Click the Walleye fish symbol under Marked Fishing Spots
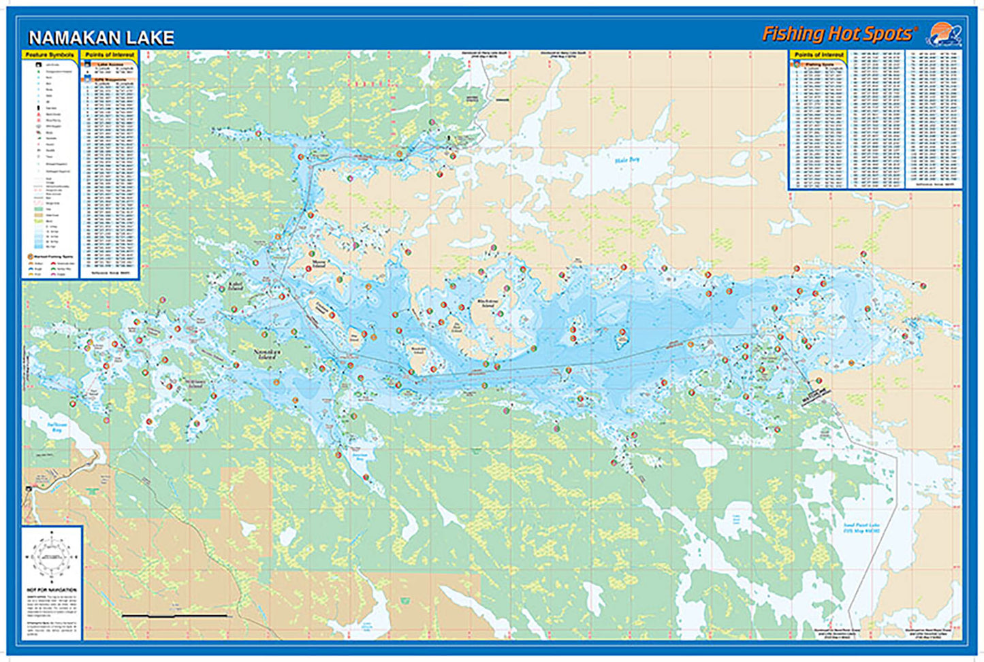Image resolution: width=984 pixels, height=662 pixels. coord(30,263)
